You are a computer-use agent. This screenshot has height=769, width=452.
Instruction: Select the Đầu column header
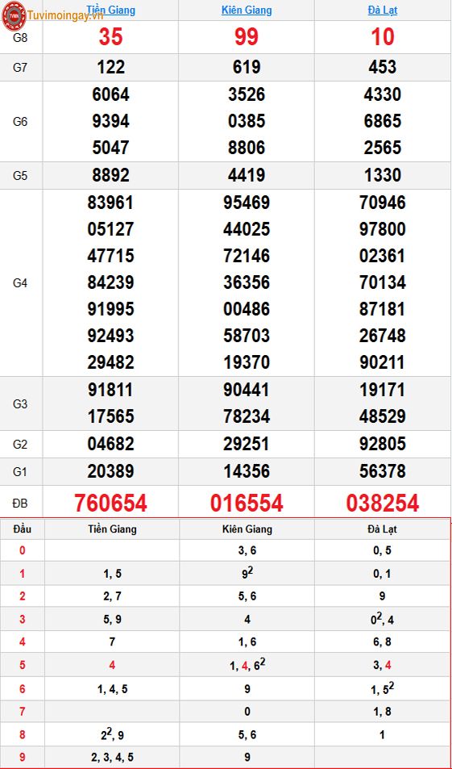[23, 529]
